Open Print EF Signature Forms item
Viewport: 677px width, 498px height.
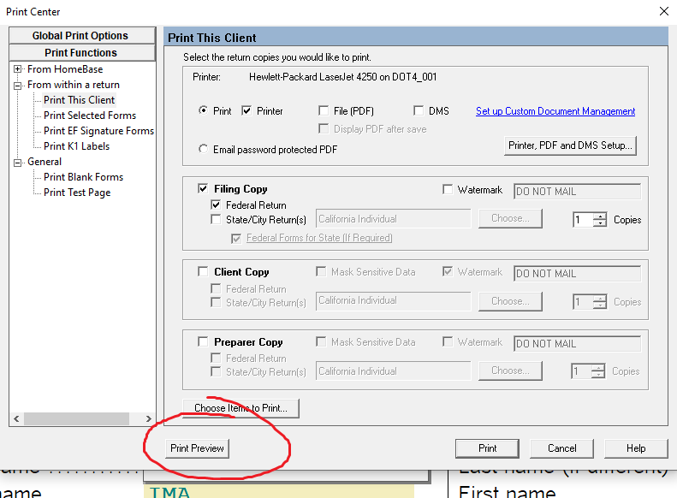tap(98, 131)
